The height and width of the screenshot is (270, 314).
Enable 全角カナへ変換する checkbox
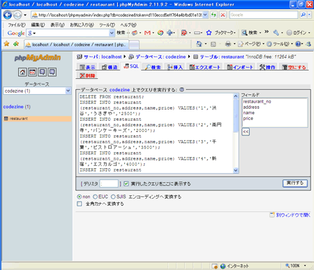coord(80,204)
